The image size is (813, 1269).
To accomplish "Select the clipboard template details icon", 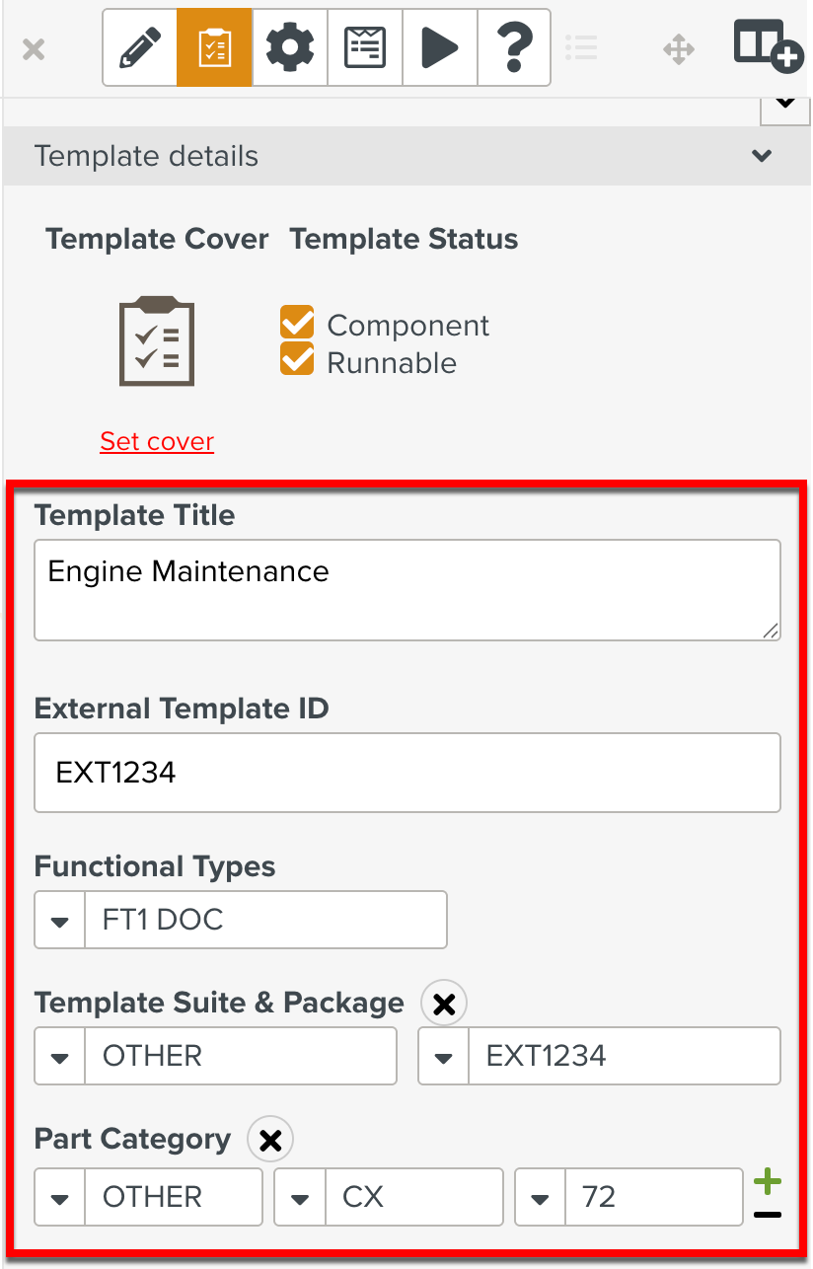I will point(214,47).
